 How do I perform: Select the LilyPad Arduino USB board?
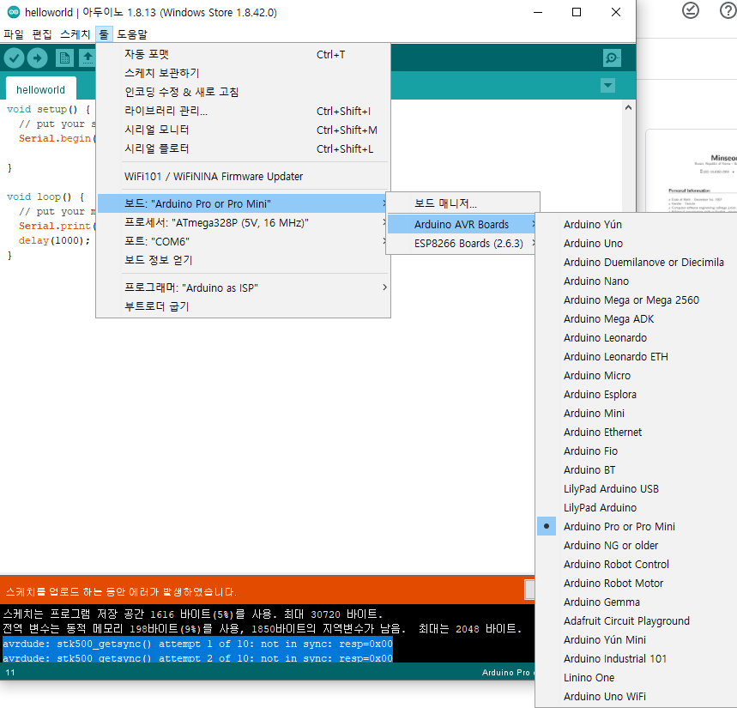pyautogui.click(x=637, y=488)
